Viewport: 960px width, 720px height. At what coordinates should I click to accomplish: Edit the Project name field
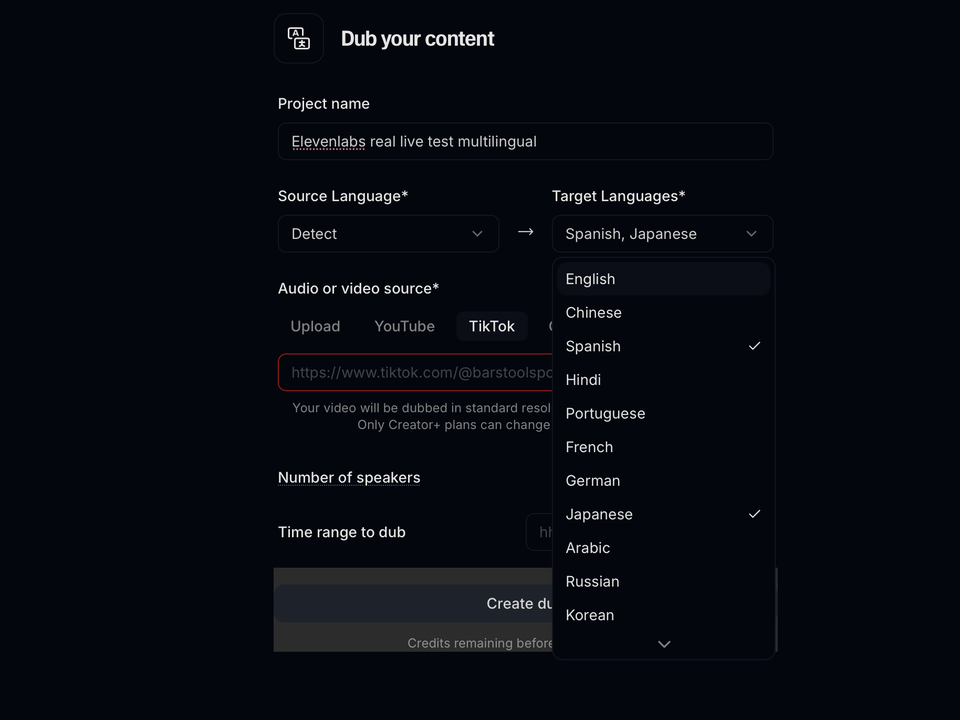(x=525, y=141)
